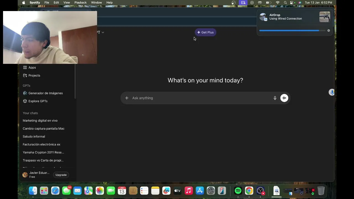
Task: Open Apple TV from the Dock
Action: pyautogui.click(x=177, y=191)
